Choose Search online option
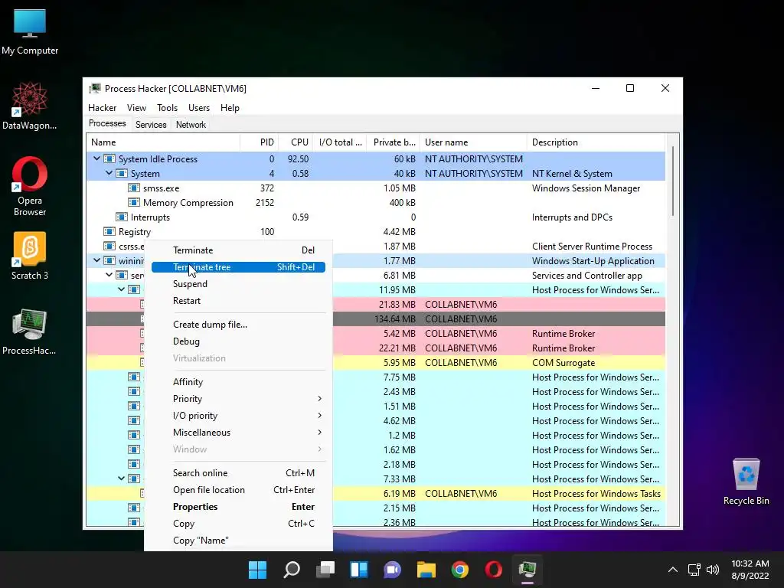The image size is (784, 588). pyautogui.click(x=239, y=473)
